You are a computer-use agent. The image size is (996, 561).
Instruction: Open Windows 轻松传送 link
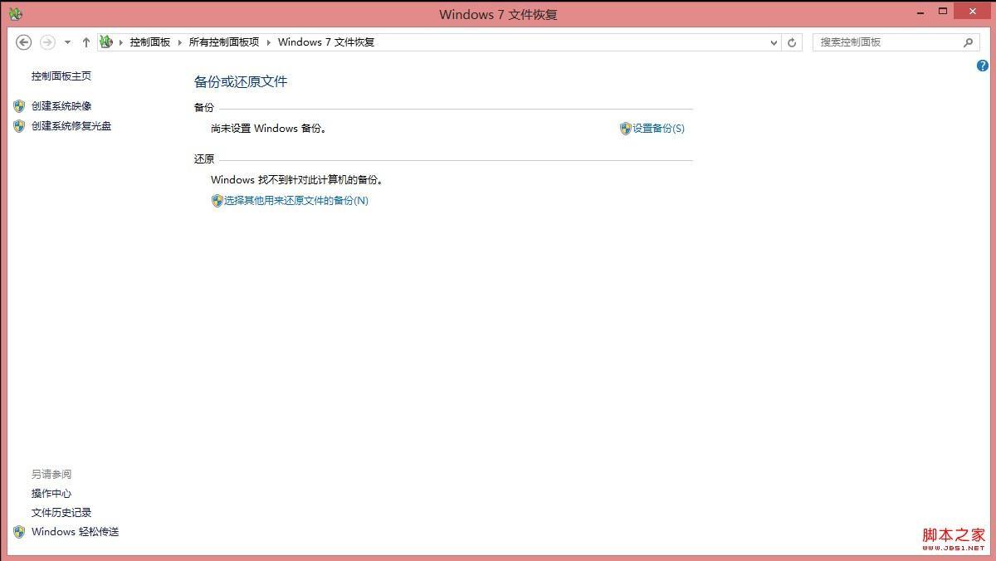pyautogui.click(x=76, y=532)
